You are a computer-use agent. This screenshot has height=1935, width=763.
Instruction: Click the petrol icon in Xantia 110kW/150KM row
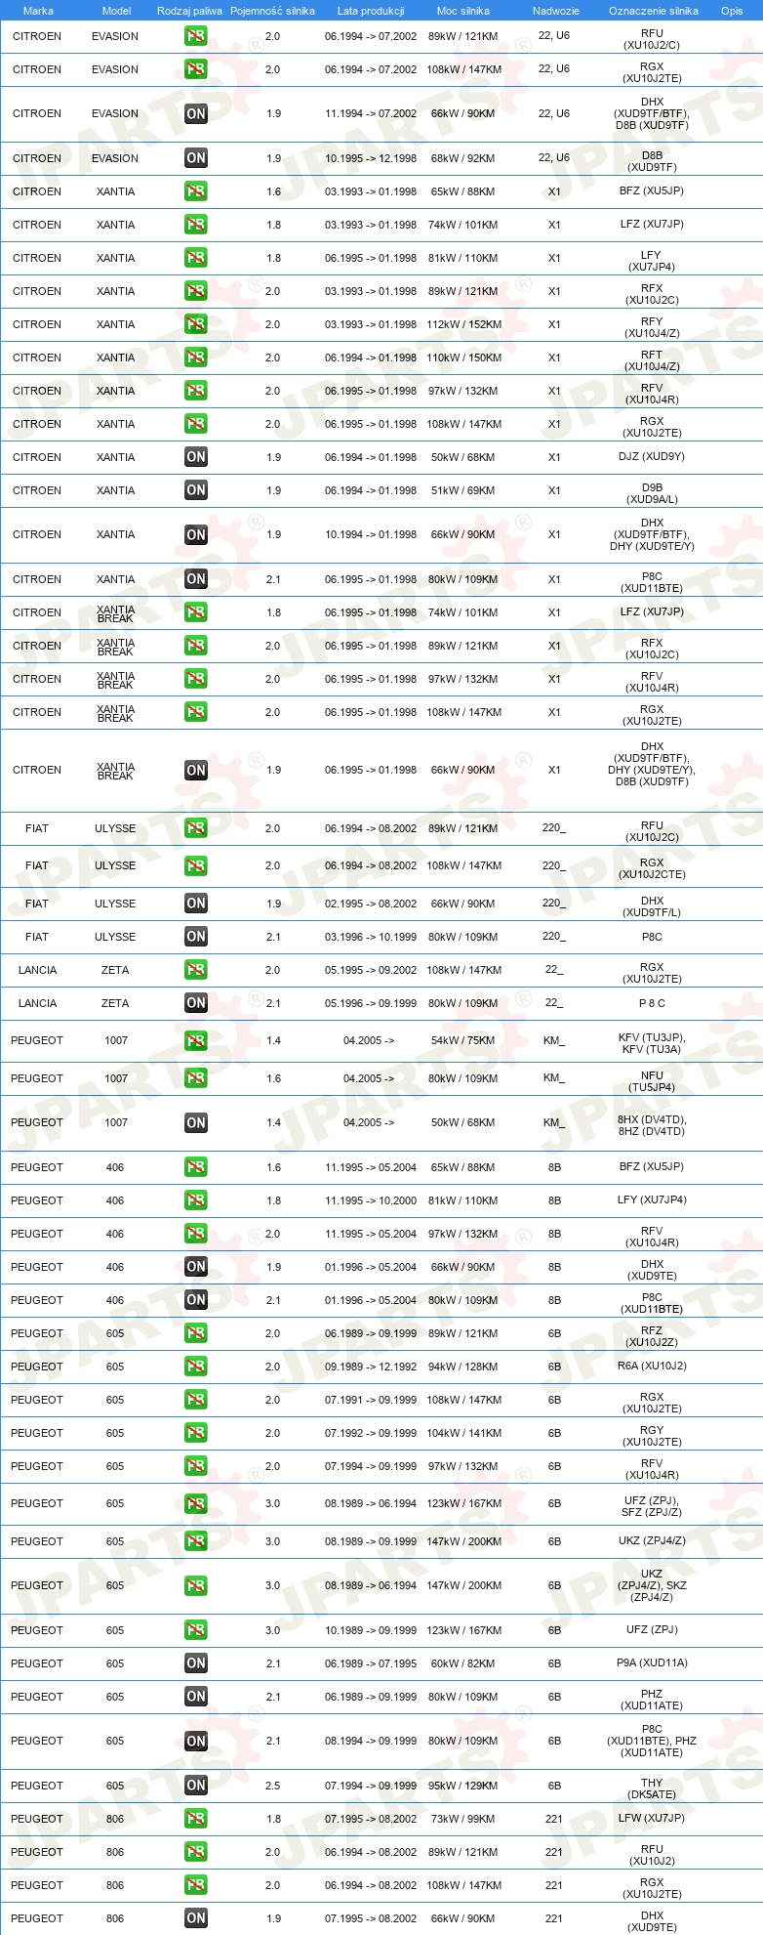click(x=196, y=358)
